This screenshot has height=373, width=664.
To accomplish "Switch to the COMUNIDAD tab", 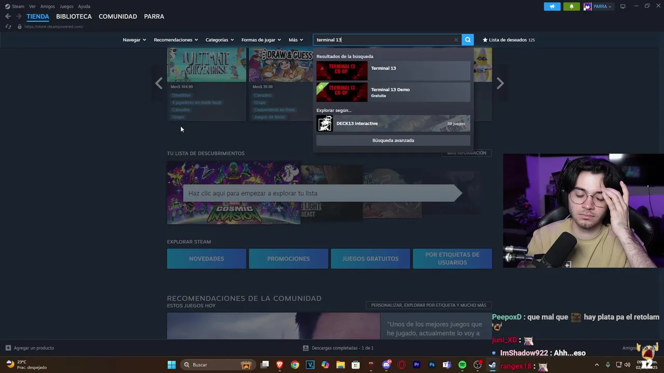I will 118,17.
